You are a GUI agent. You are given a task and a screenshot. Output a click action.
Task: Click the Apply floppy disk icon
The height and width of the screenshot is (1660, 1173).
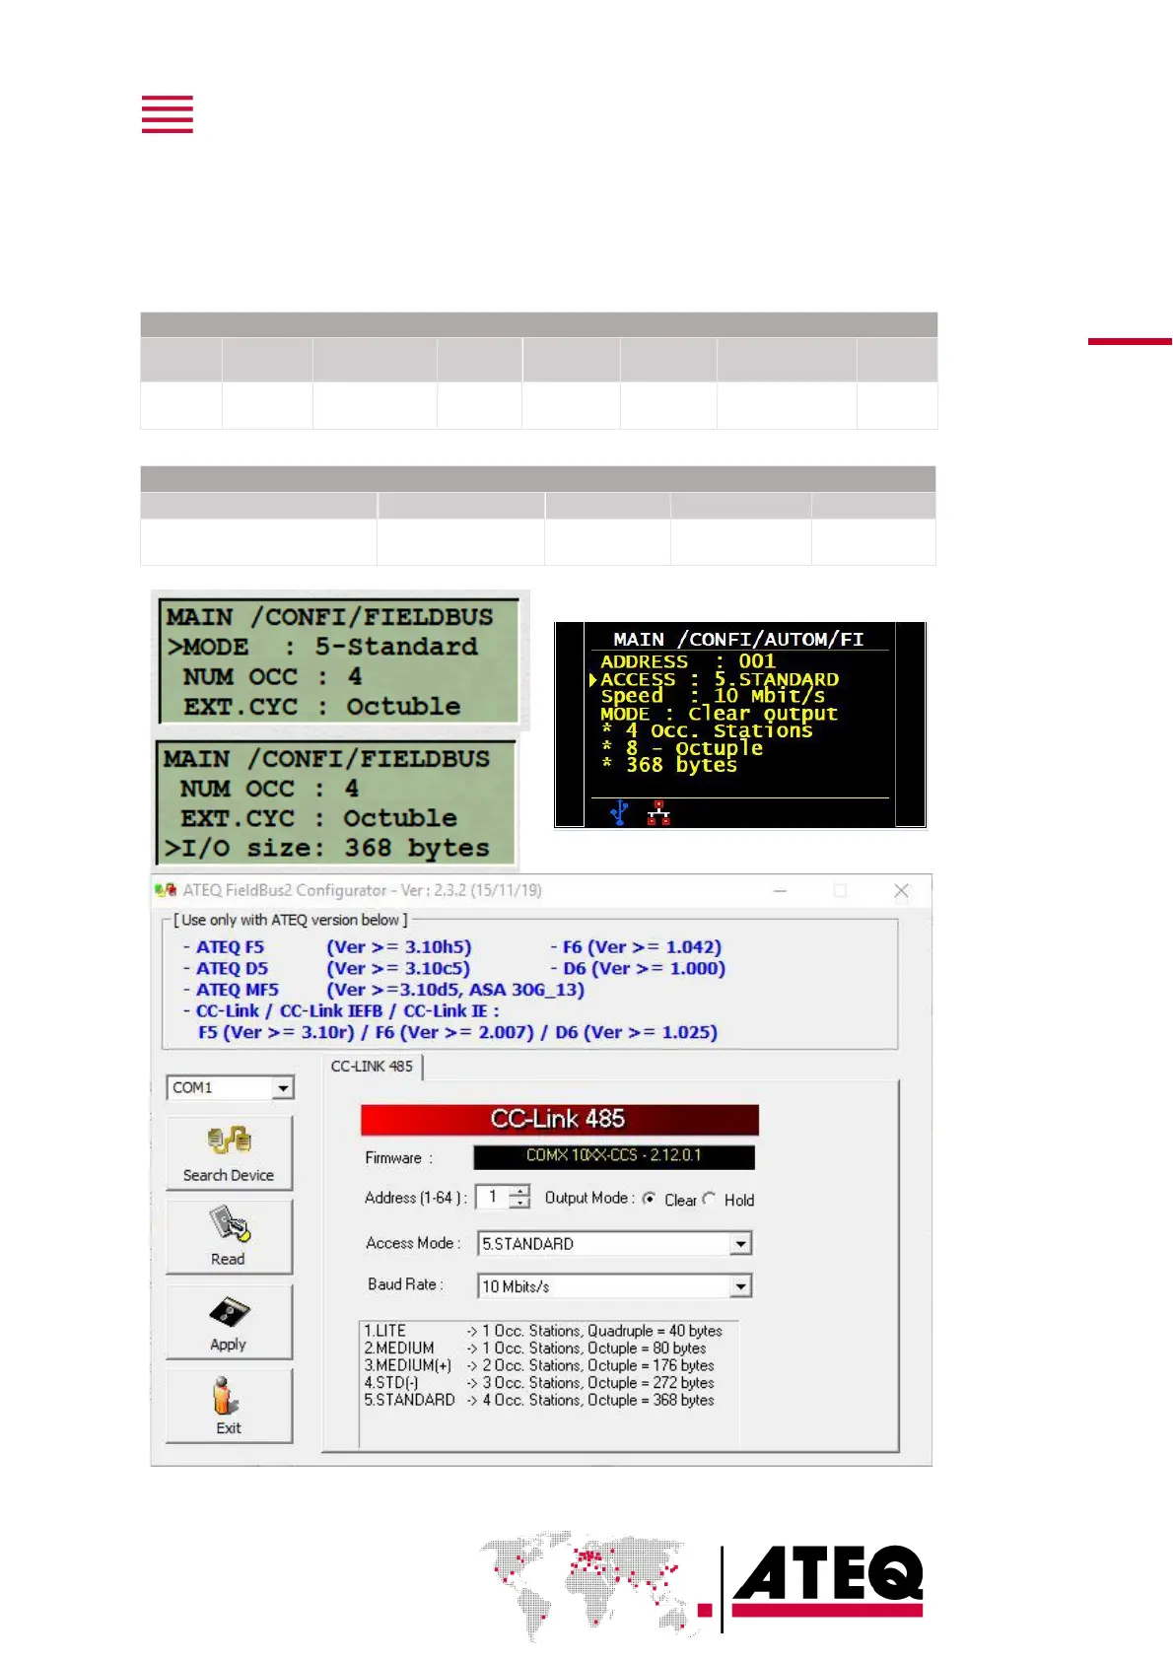coord(230,1312)
